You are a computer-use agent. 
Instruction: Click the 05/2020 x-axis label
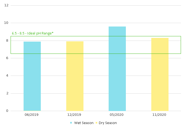117,115
